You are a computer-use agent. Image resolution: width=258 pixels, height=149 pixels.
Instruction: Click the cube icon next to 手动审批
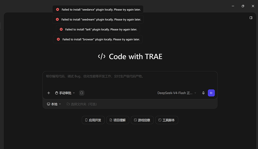pyautogui.click(x=82, y=93)
